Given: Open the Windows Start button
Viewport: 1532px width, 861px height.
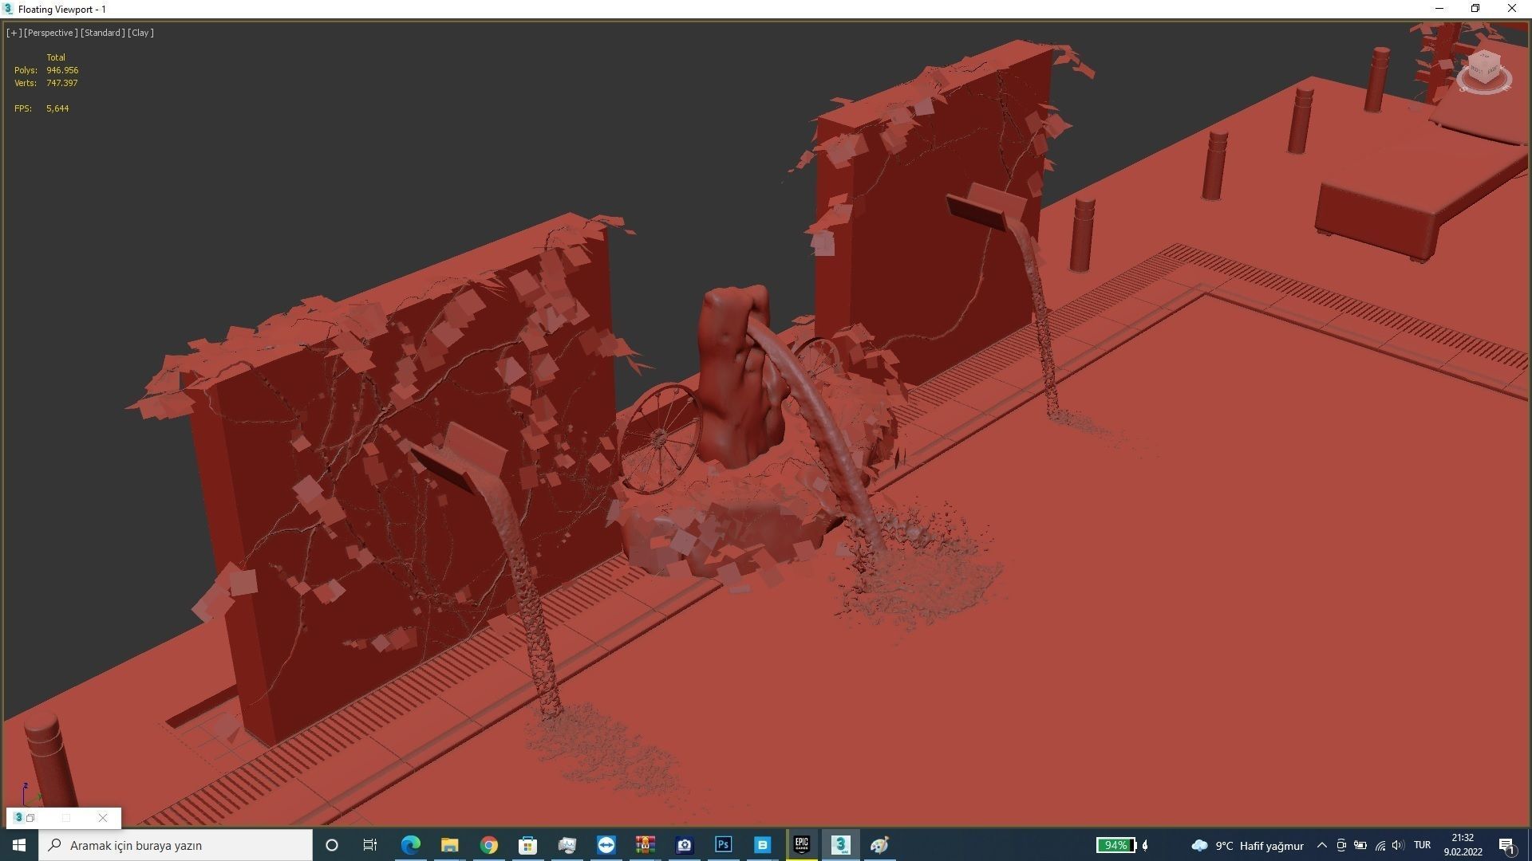Looking at the screenshot, I should pyautogui.click(x=19, y=845).
